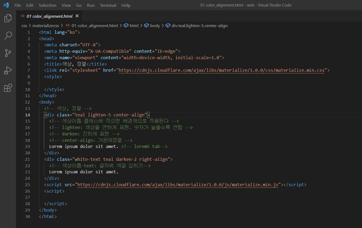Click the closing html tag
The image size is (362, 228).
pos(48,217)
